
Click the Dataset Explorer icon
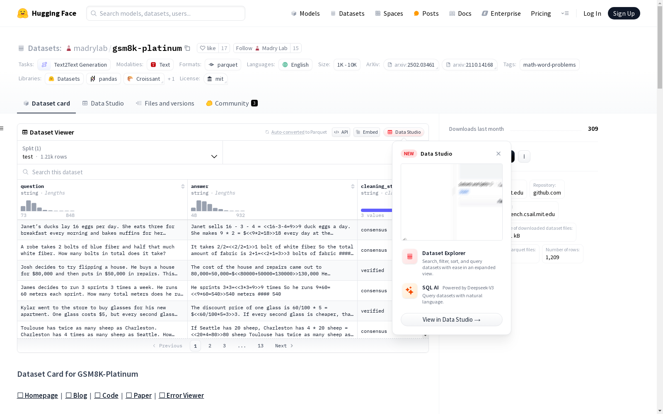pos(410,257)
